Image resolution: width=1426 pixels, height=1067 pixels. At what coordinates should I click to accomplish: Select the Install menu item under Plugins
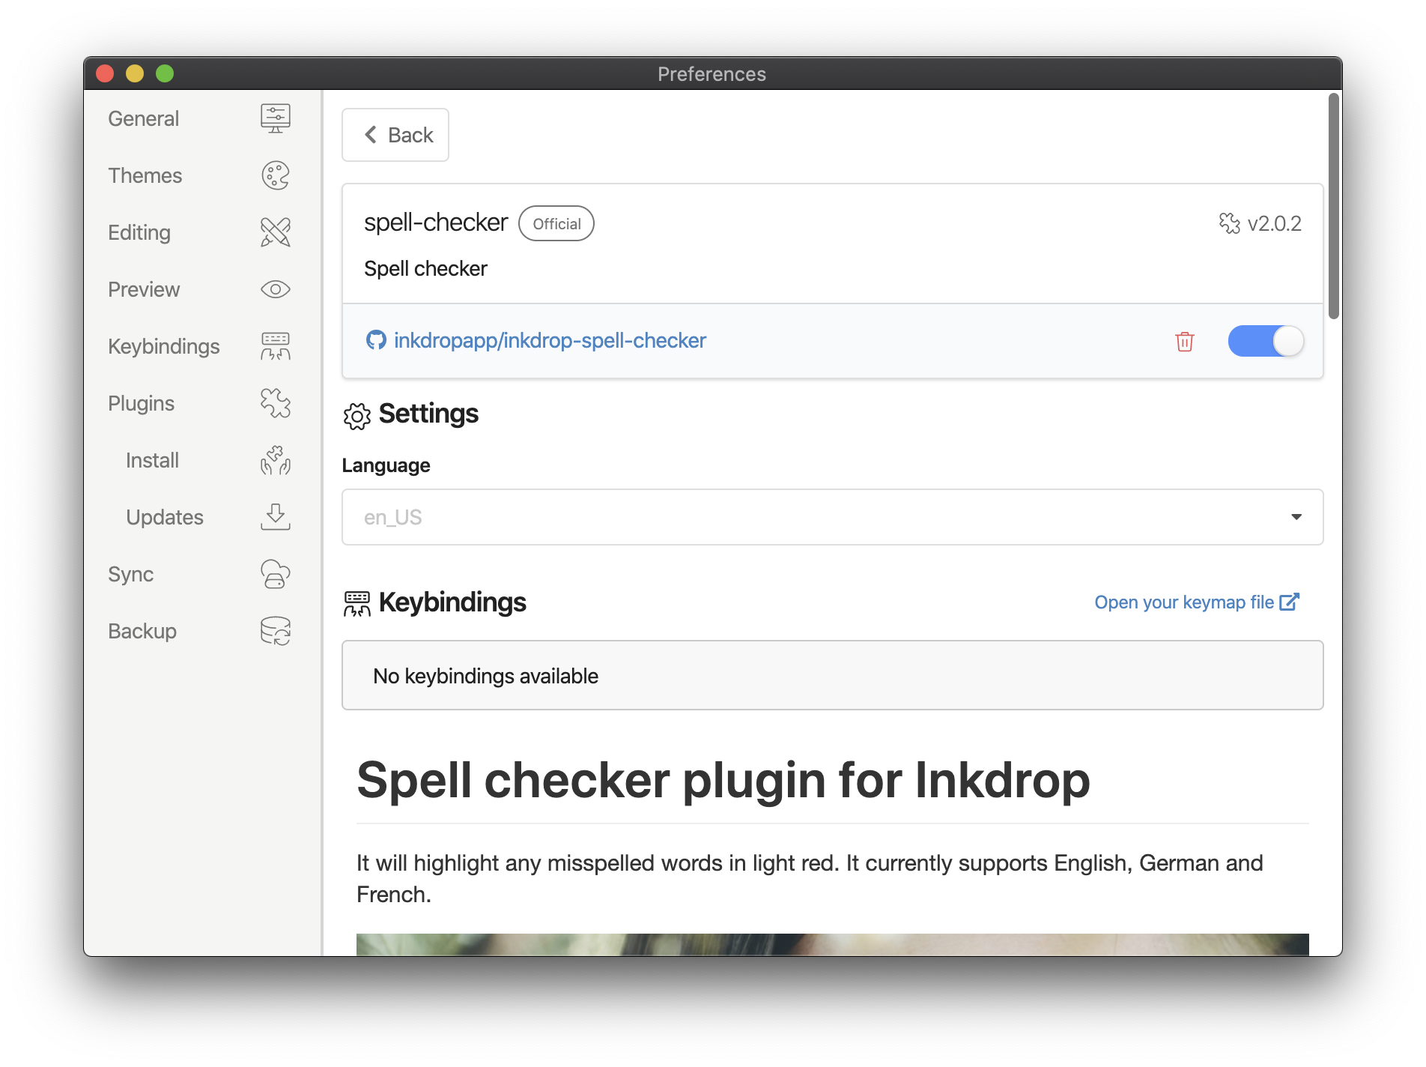[151, 460]
